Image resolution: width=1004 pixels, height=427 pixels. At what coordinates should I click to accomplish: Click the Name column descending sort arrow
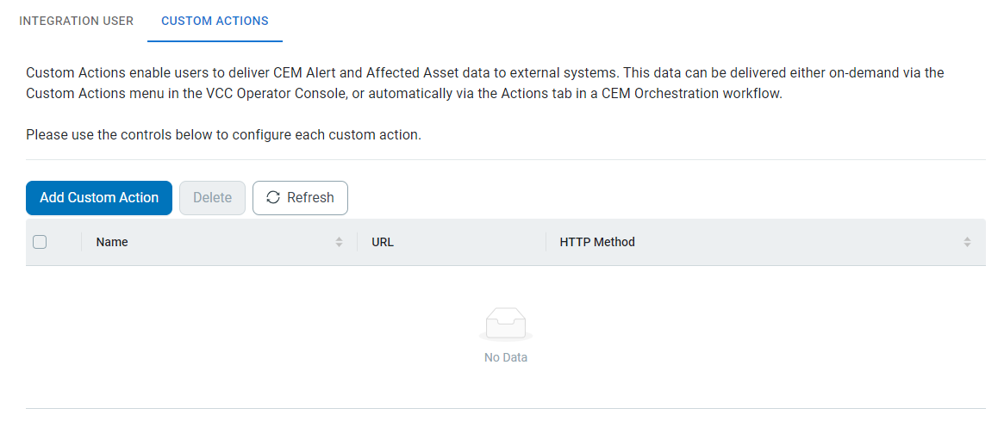pyautogui.click(x=339, y=245)
